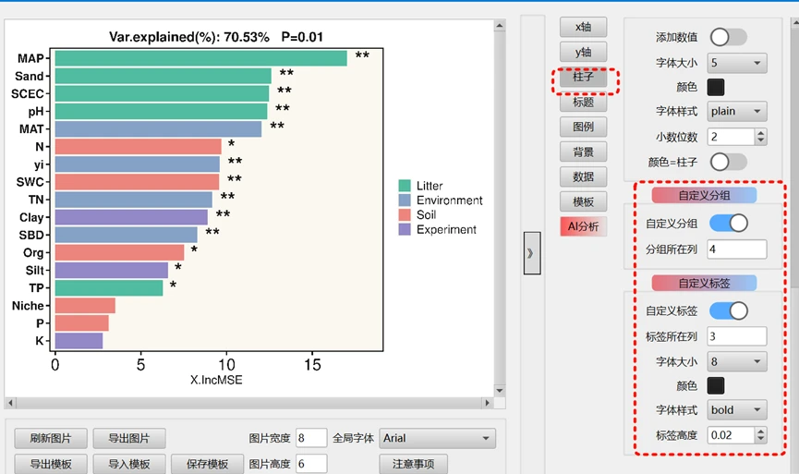Screen dimensions: 799x474
Task: Expand the 字体样式 dropdown showing bold
Action: coord(736,409)
